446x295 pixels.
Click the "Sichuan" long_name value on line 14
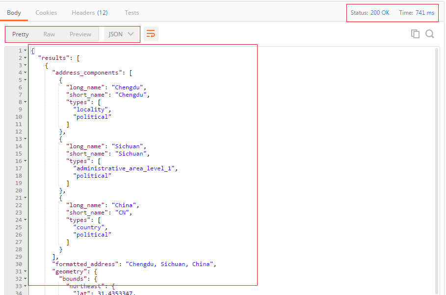point(127,146)
